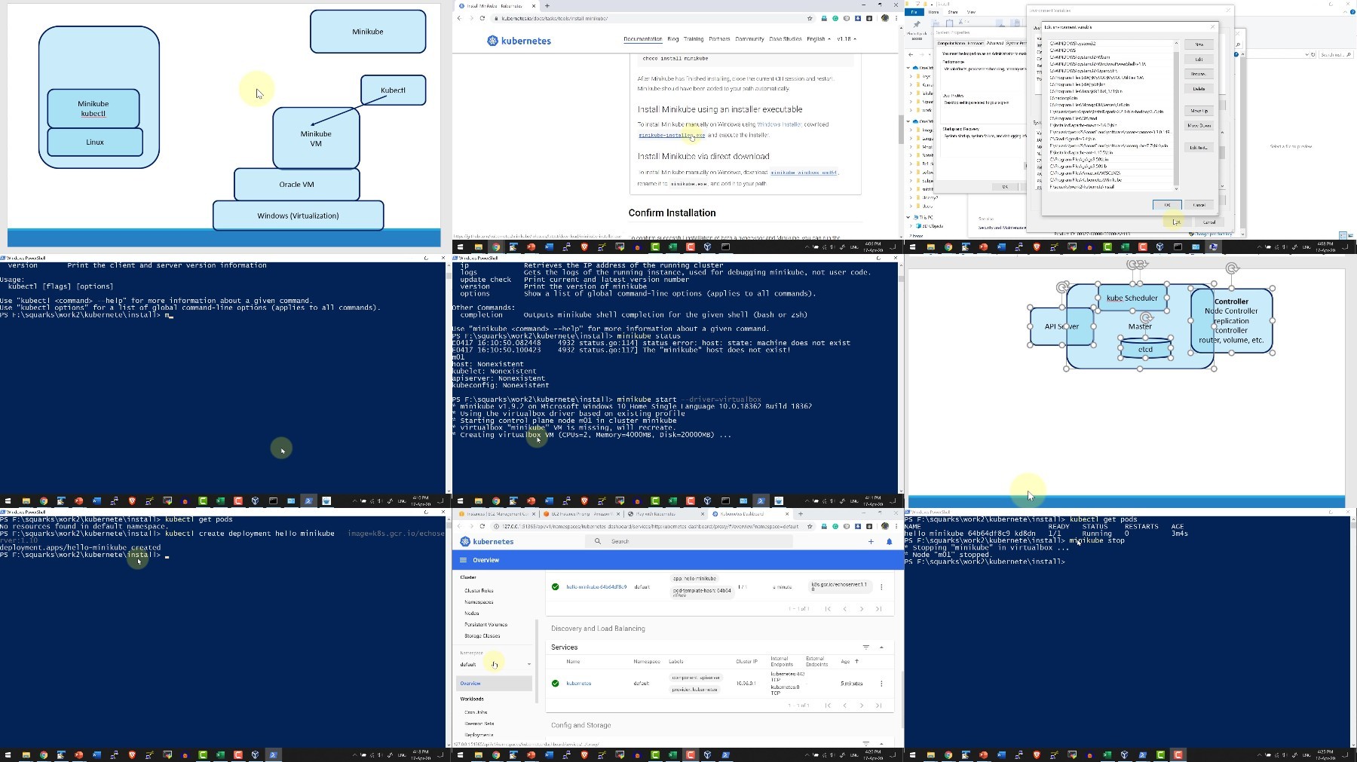Click OK in Edit environment variable dialog

tap(1167, 205)
